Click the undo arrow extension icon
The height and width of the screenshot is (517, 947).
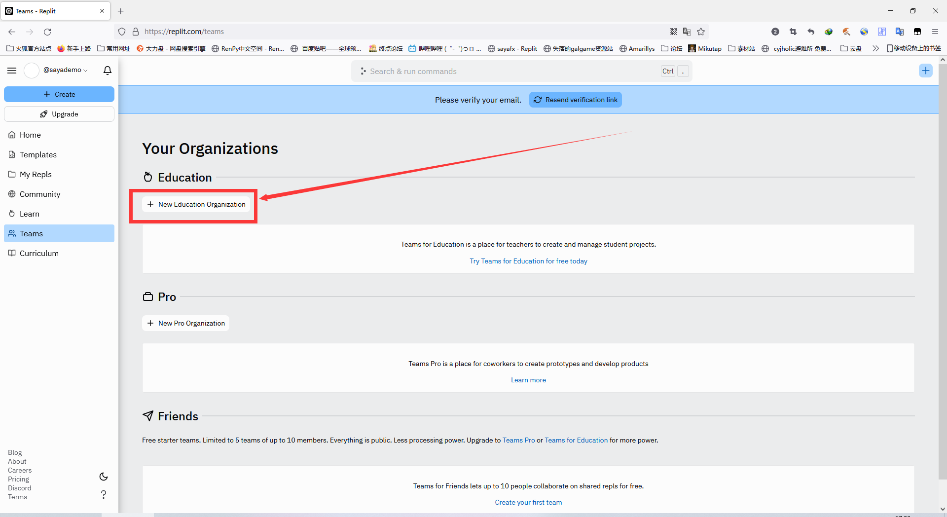[x=811, y=32]
